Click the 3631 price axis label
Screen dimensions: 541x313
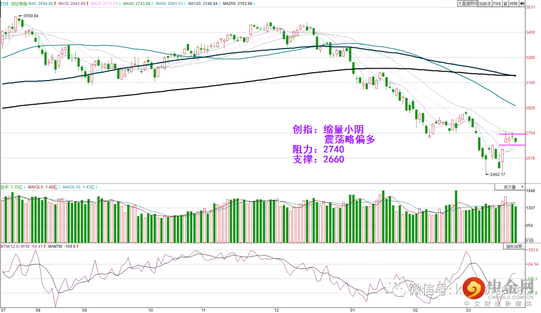coord(530,7)
